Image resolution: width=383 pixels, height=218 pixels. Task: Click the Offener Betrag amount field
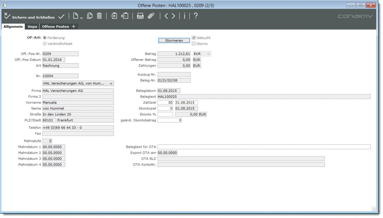point(174,60)
